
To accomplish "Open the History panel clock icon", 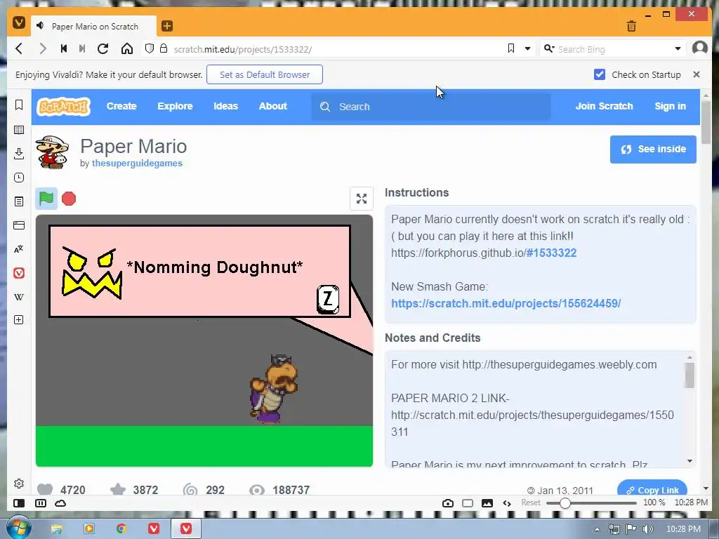I will (x=19, y=178).
